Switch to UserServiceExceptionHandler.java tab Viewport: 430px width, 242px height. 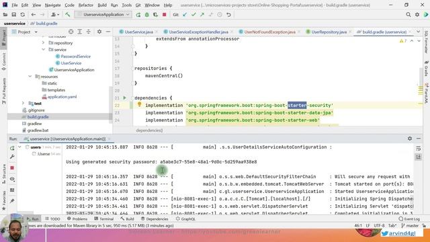click(x=199, y=32)
